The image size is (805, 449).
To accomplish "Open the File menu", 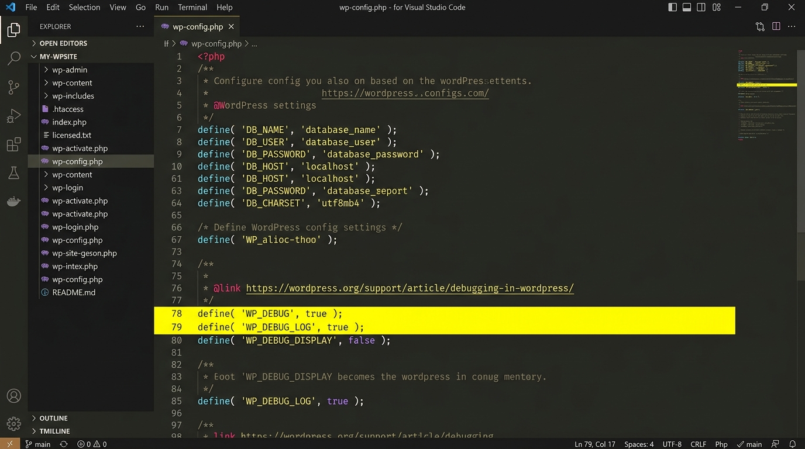I will tap(31, 7).
